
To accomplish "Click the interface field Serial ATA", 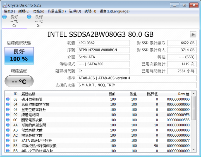I will [103, 57].
